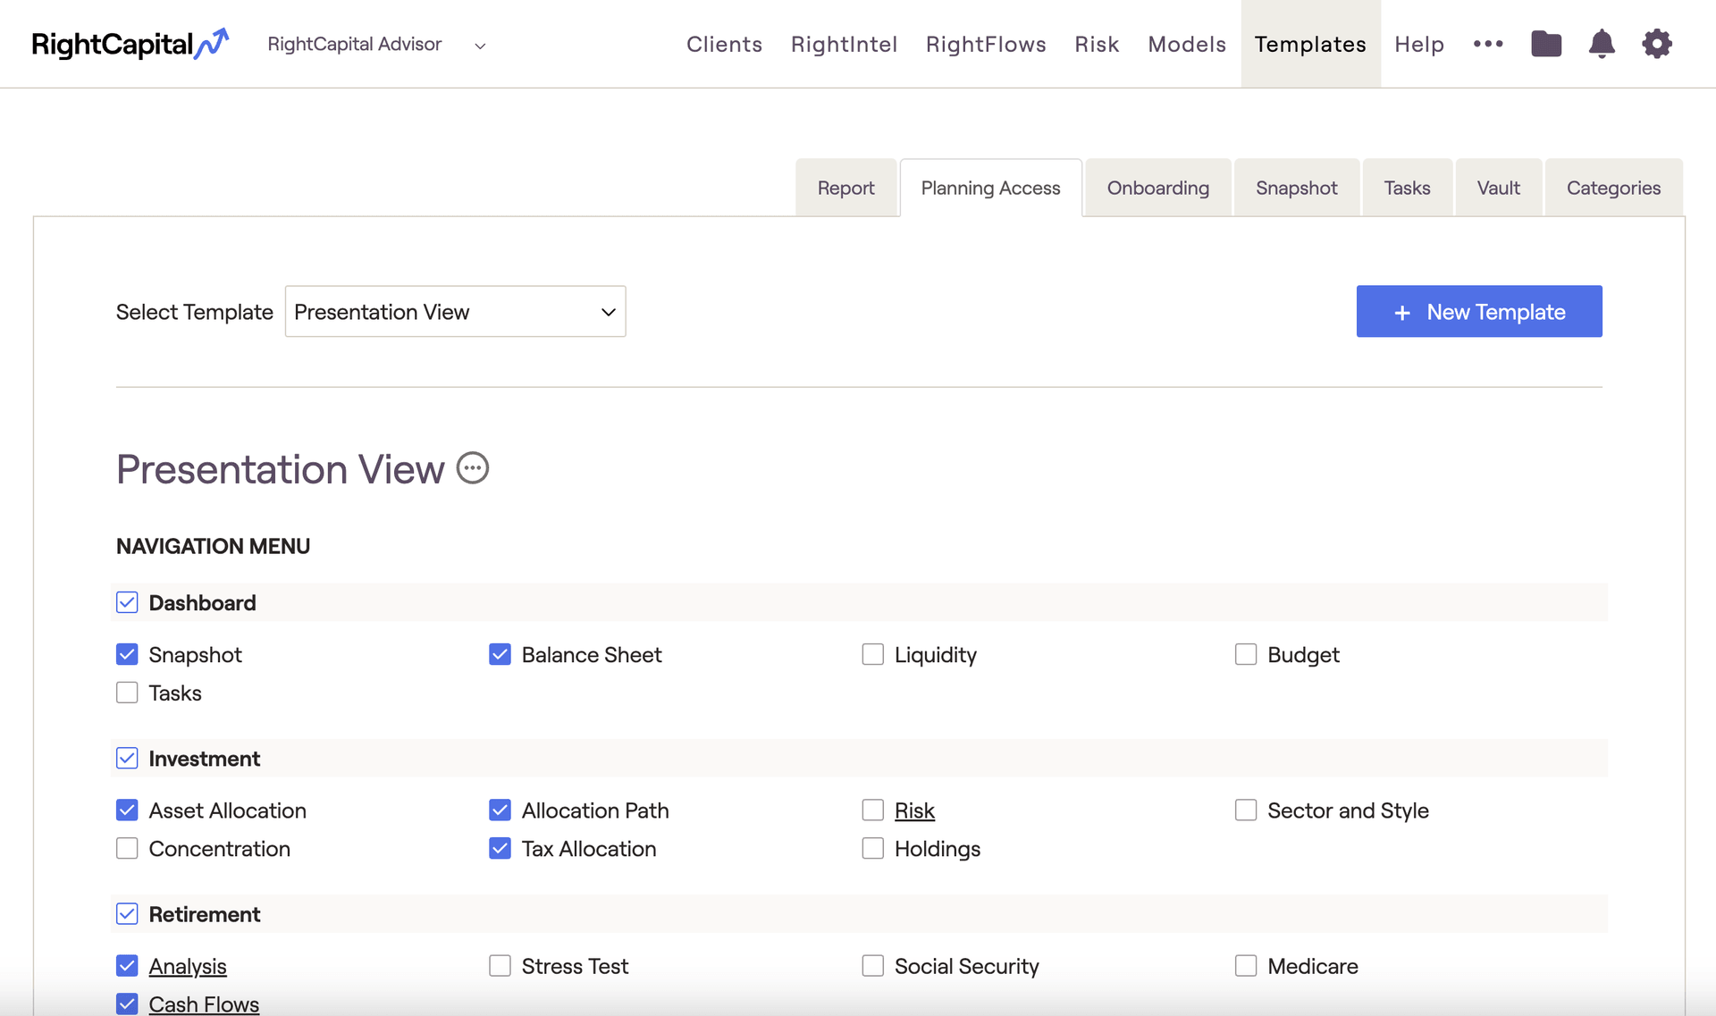Screen dimensions: 1716x1016
Task: Click the underlined Analysis link
Action: (188, 966)
